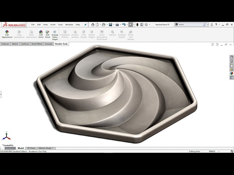Open File Properties list icon

point(142,24)
